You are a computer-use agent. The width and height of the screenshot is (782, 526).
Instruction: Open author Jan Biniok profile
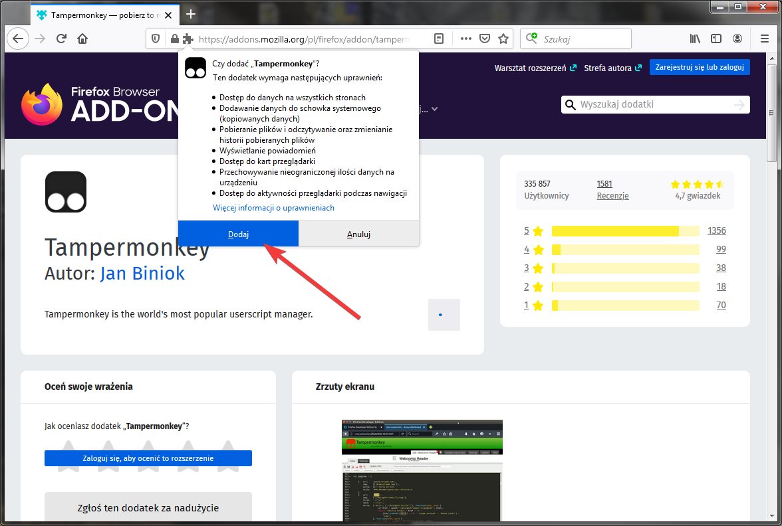click(x=142, y=274)
